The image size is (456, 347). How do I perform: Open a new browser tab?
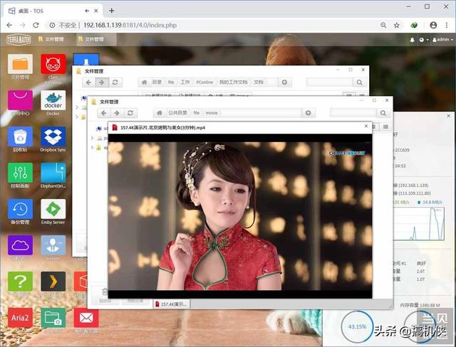pyautogui.click(x=112, y=11)
